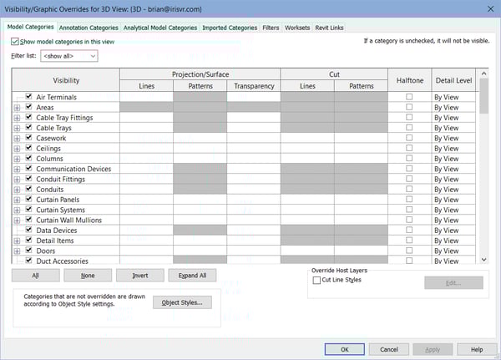Click the All button

35,276
